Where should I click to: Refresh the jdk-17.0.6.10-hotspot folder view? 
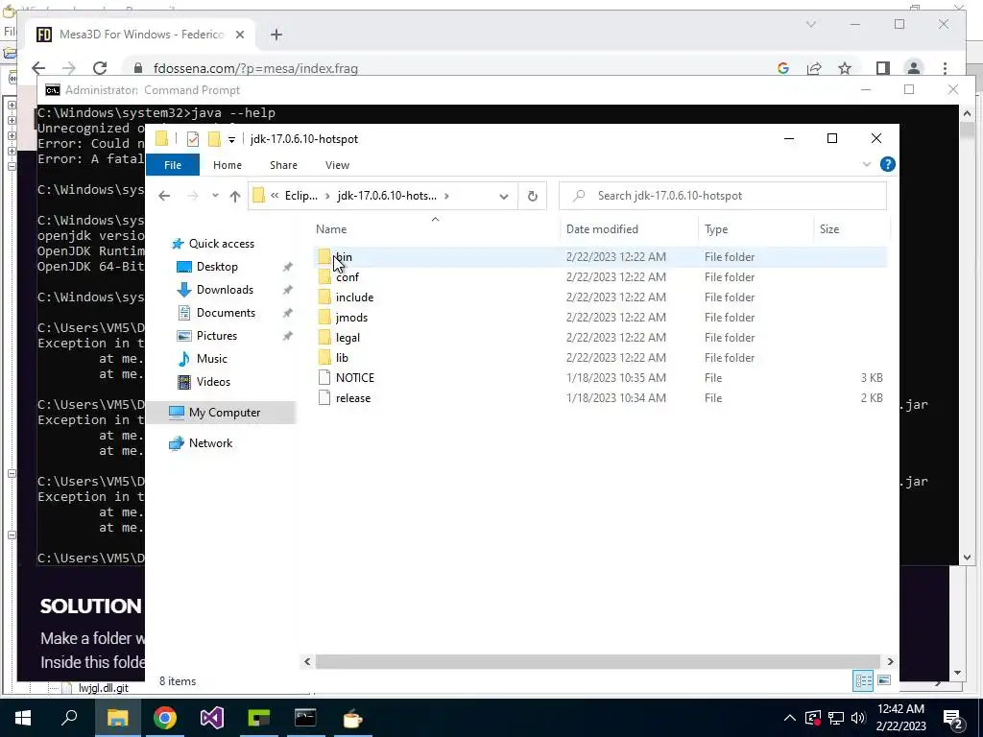coord(532,196)
